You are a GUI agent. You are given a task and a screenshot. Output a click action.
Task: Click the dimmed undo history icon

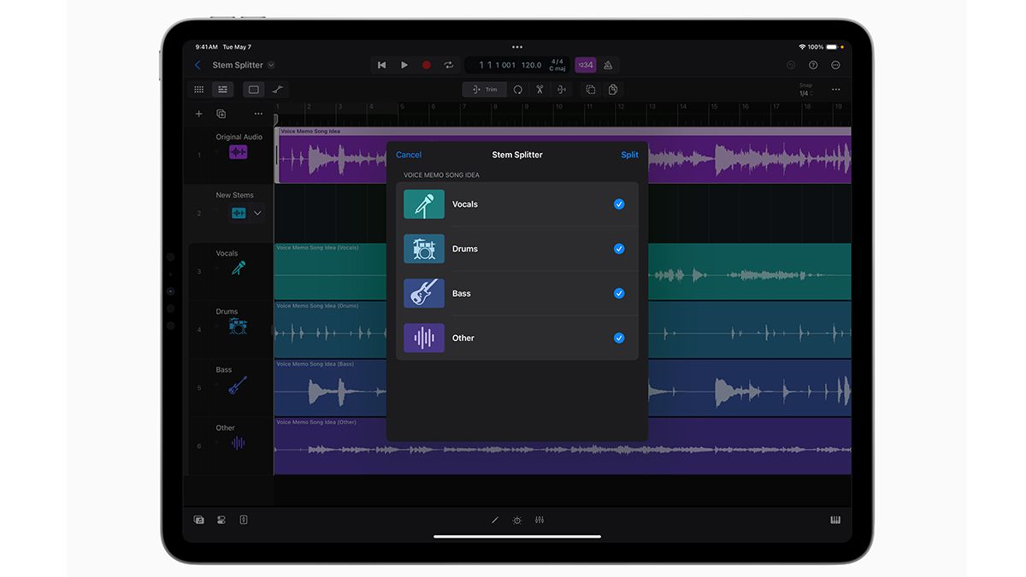[791, 65]
